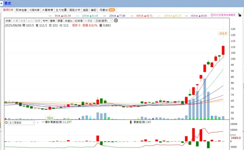Switch to the 籌碼K線 tab
Image resolution: width=244 pixels, height=150 pixels.
[8, 10]
